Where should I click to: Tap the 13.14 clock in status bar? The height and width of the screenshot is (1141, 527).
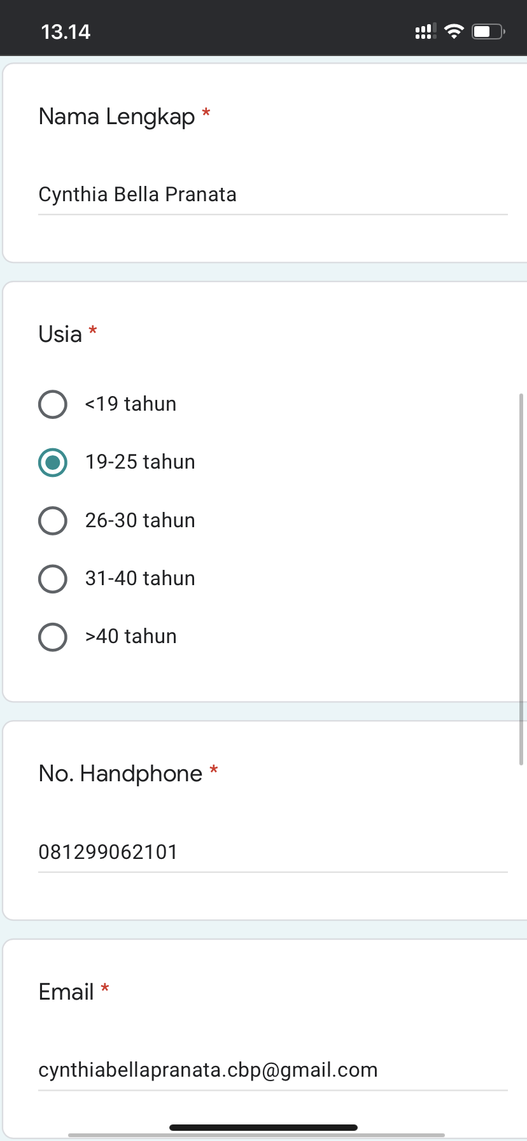(66, 32)
